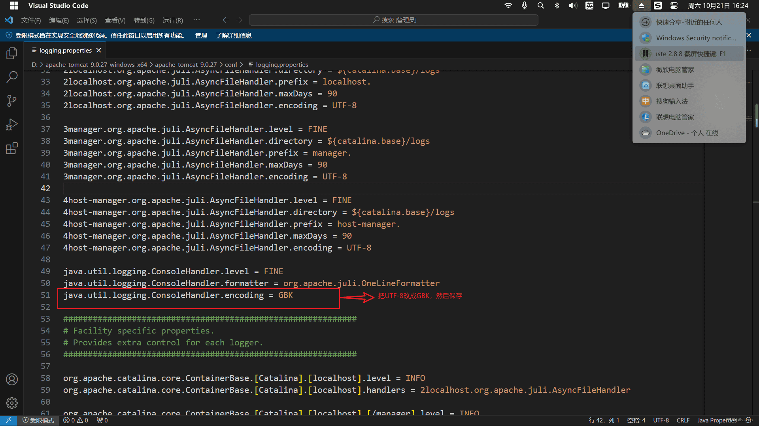The image size is (759, 426).
Task: Open the Search view in activity bar
Action: (x=12, y=77)
